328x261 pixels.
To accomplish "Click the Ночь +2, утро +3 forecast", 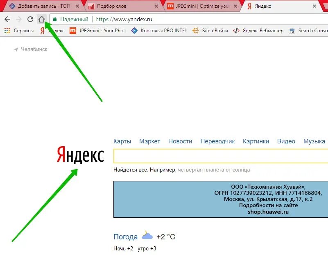I will click(x=135, y=248).
